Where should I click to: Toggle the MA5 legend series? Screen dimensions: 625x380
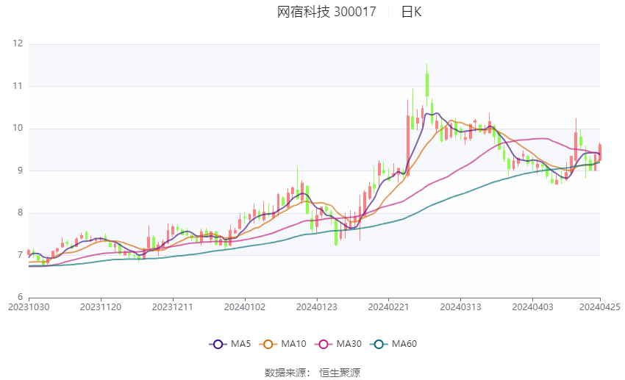pyautogui.click(x=230, y=344)
